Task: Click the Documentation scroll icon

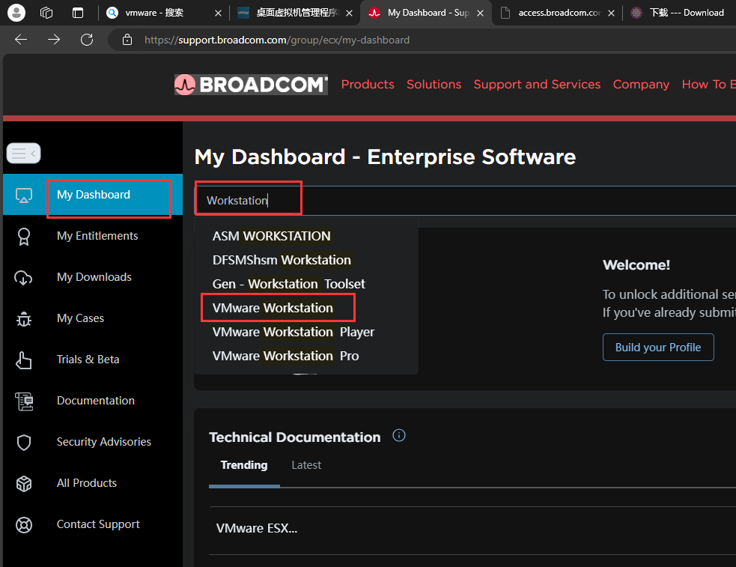Action: pyautogui.click(x=24, y=401)
